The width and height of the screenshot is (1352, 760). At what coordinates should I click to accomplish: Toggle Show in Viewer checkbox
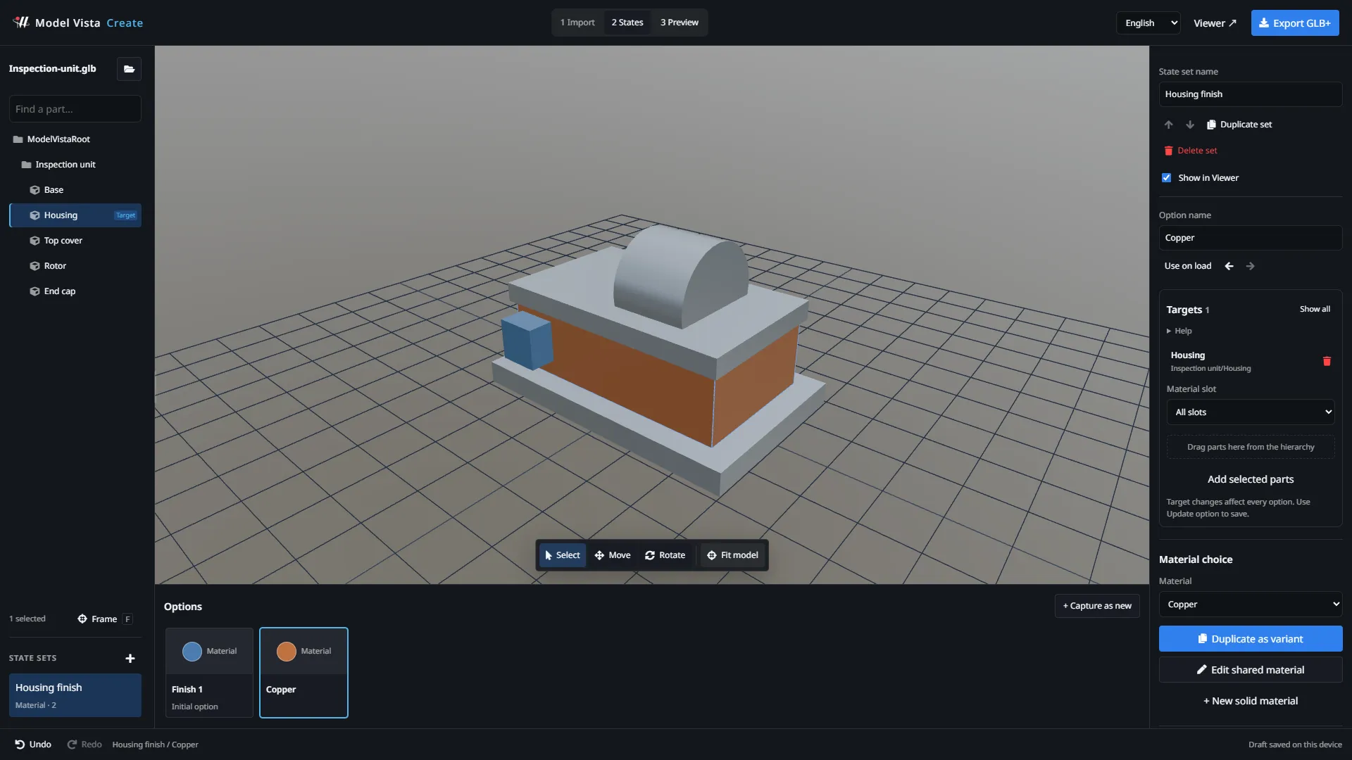click(1166, 178)
